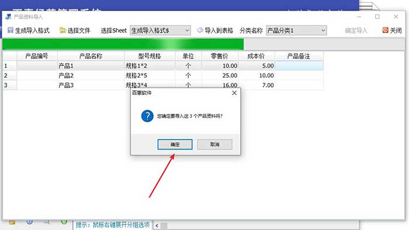Viewport: 409px width, 230px height.
Task: Click the 成本价 column header
Action: [256, 56]
